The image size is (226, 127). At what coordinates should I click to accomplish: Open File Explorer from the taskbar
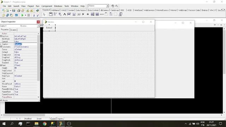click(36, 124)
